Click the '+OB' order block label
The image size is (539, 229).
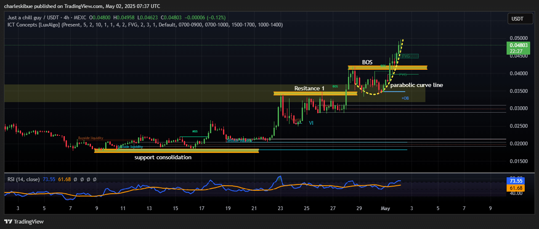(x=405, y=98)
